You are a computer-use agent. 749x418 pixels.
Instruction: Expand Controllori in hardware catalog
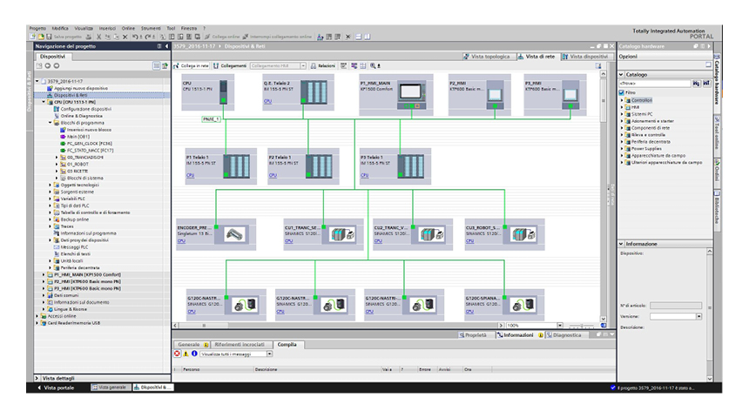623,100
